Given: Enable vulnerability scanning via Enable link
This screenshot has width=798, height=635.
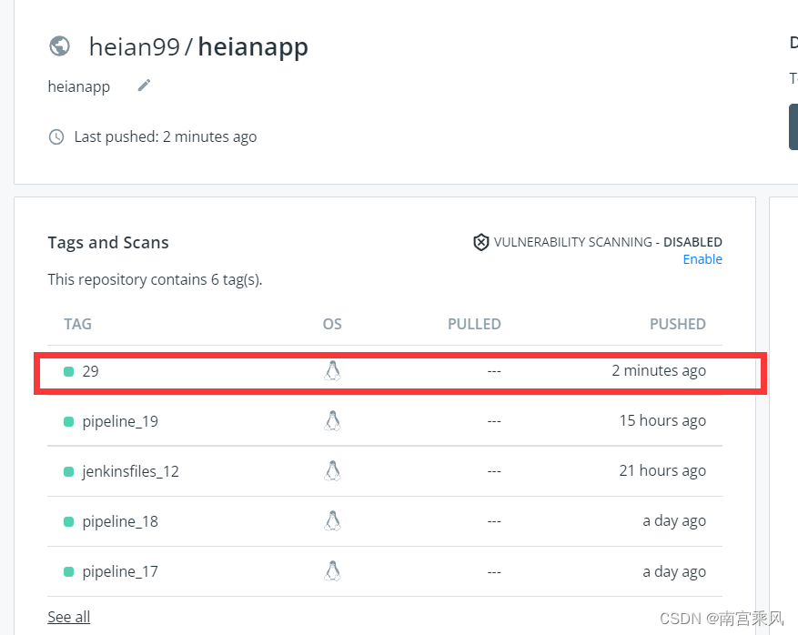Looking at the screenshot, I should 702,259.
